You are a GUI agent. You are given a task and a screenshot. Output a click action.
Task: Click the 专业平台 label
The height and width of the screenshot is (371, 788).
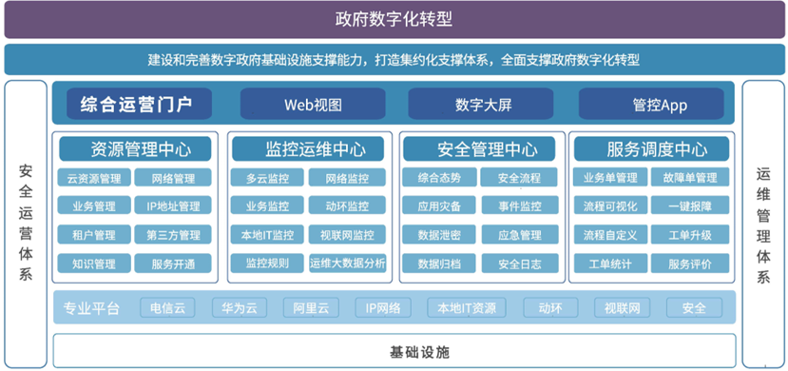click(x=91, y=307)
